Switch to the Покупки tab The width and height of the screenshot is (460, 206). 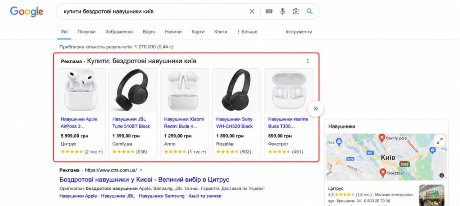pyautogui.click(x=87, y=32)
